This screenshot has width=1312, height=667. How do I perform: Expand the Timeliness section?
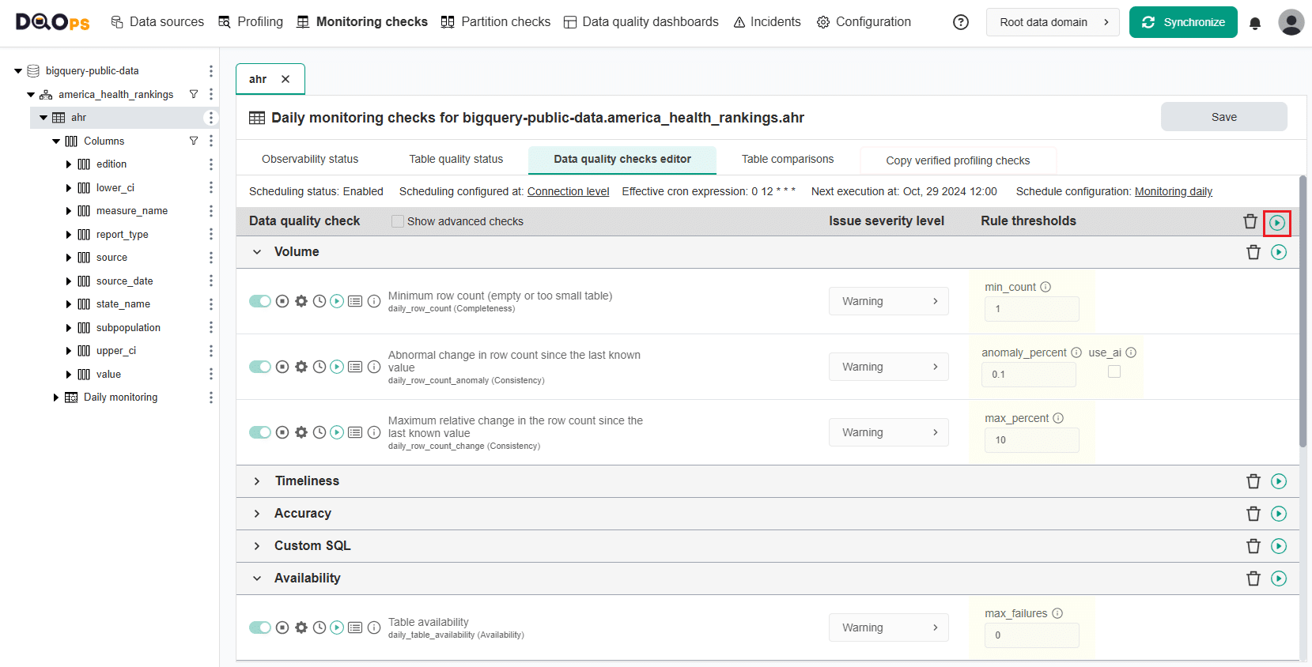click(x=257, y=481)
